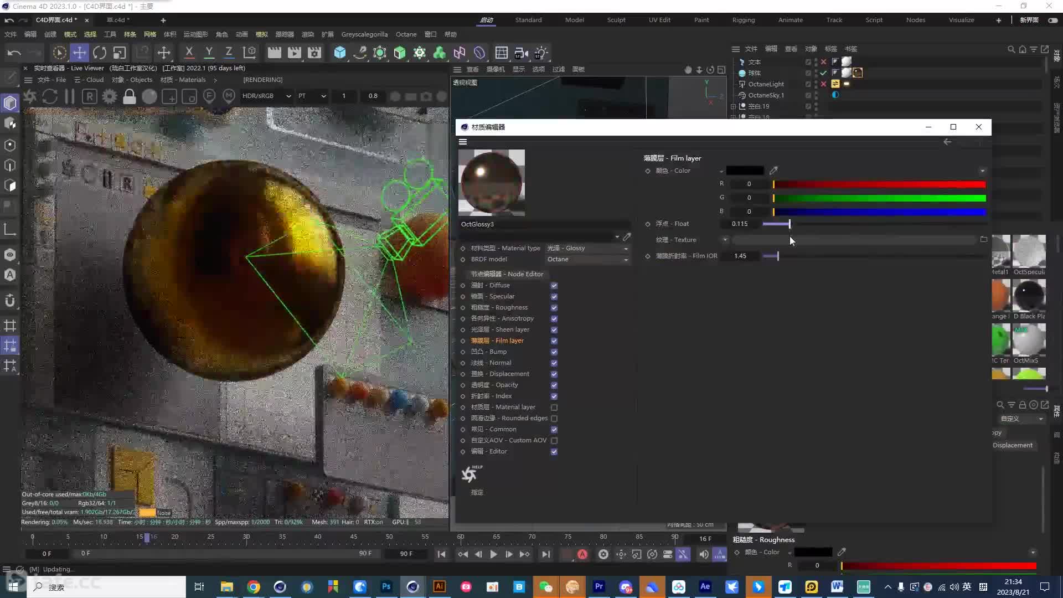Enable the Custom AOV checkbox

554,441
